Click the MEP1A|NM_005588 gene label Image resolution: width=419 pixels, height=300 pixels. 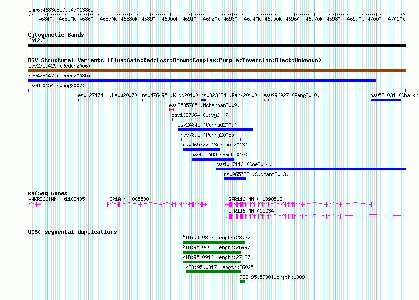128,199
